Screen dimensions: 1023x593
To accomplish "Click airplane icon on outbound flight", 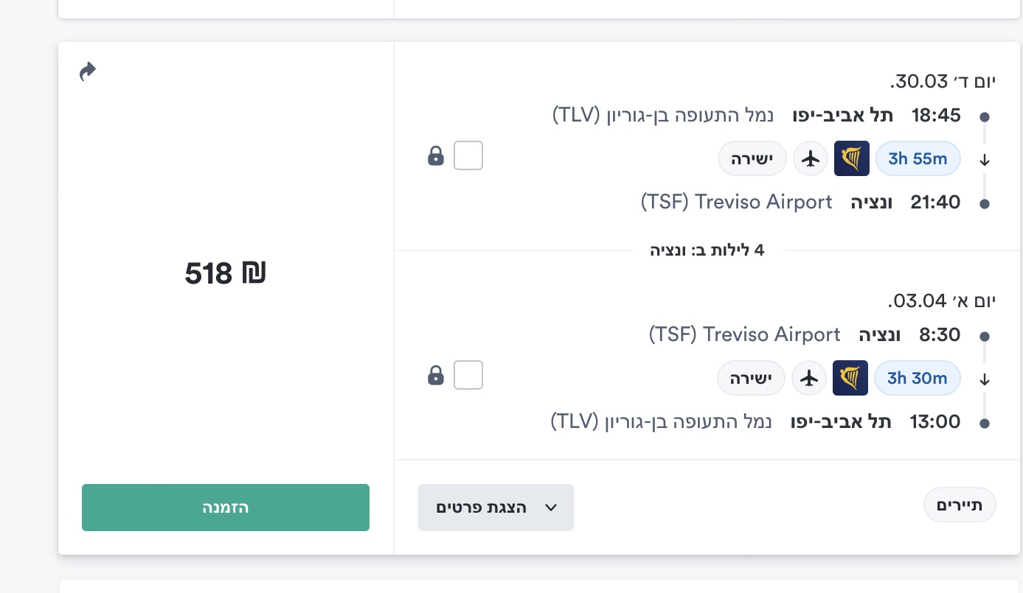I will pyautogui.click(x=811, y=158).
